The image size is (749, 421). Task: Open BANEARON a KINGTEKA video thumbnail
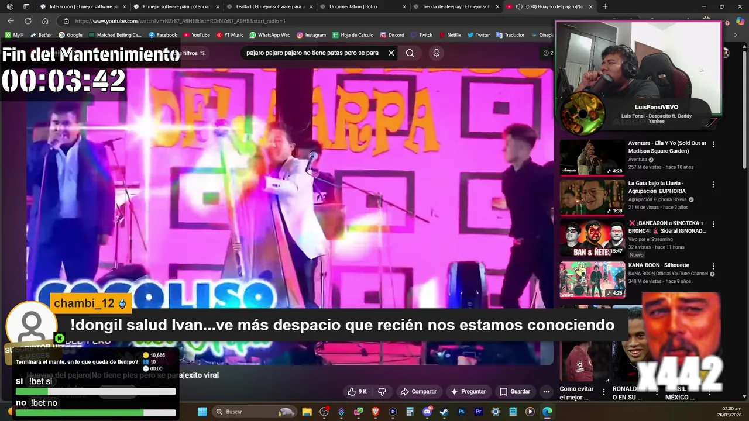pyautogui.click(x=592, y=238)
